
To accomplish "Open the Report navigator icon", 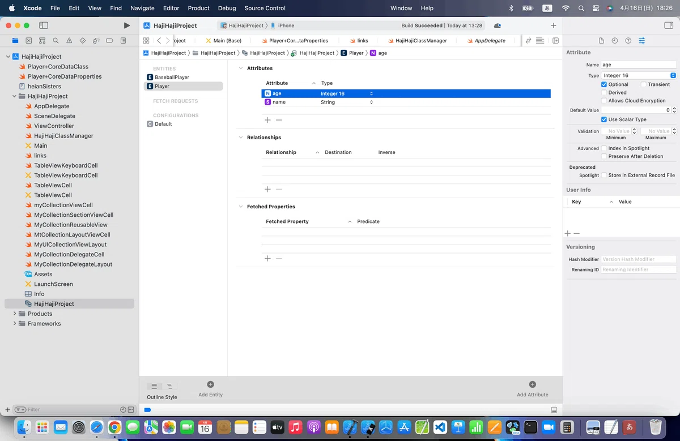I will 124,41.
